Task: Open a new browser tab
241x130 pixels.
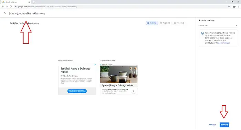Action: pos(34,2)
